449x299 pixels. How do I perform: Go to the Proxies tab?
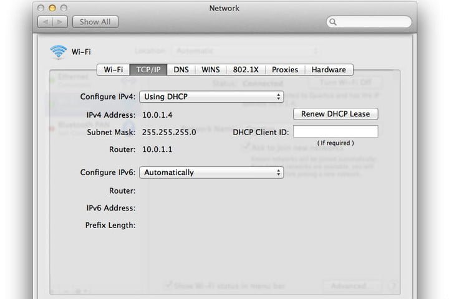tap(285, 70)
